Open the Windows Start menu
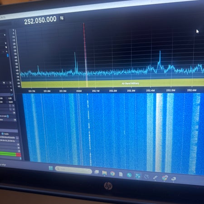The height and width of the screenshot is (204, 204). tap(51, 168)
